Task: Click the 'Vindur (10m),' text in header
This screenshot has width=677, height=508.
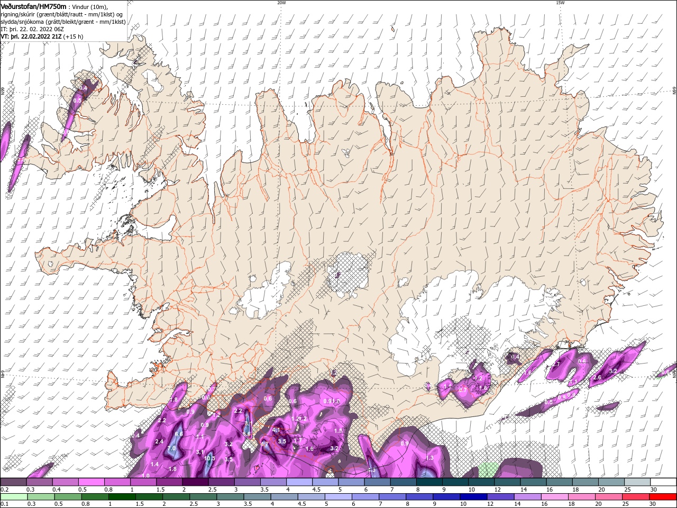Action: point(90,6)
